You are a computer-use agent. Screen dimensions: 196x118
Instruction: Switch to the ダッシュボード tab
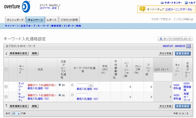(x=15, y=20)
